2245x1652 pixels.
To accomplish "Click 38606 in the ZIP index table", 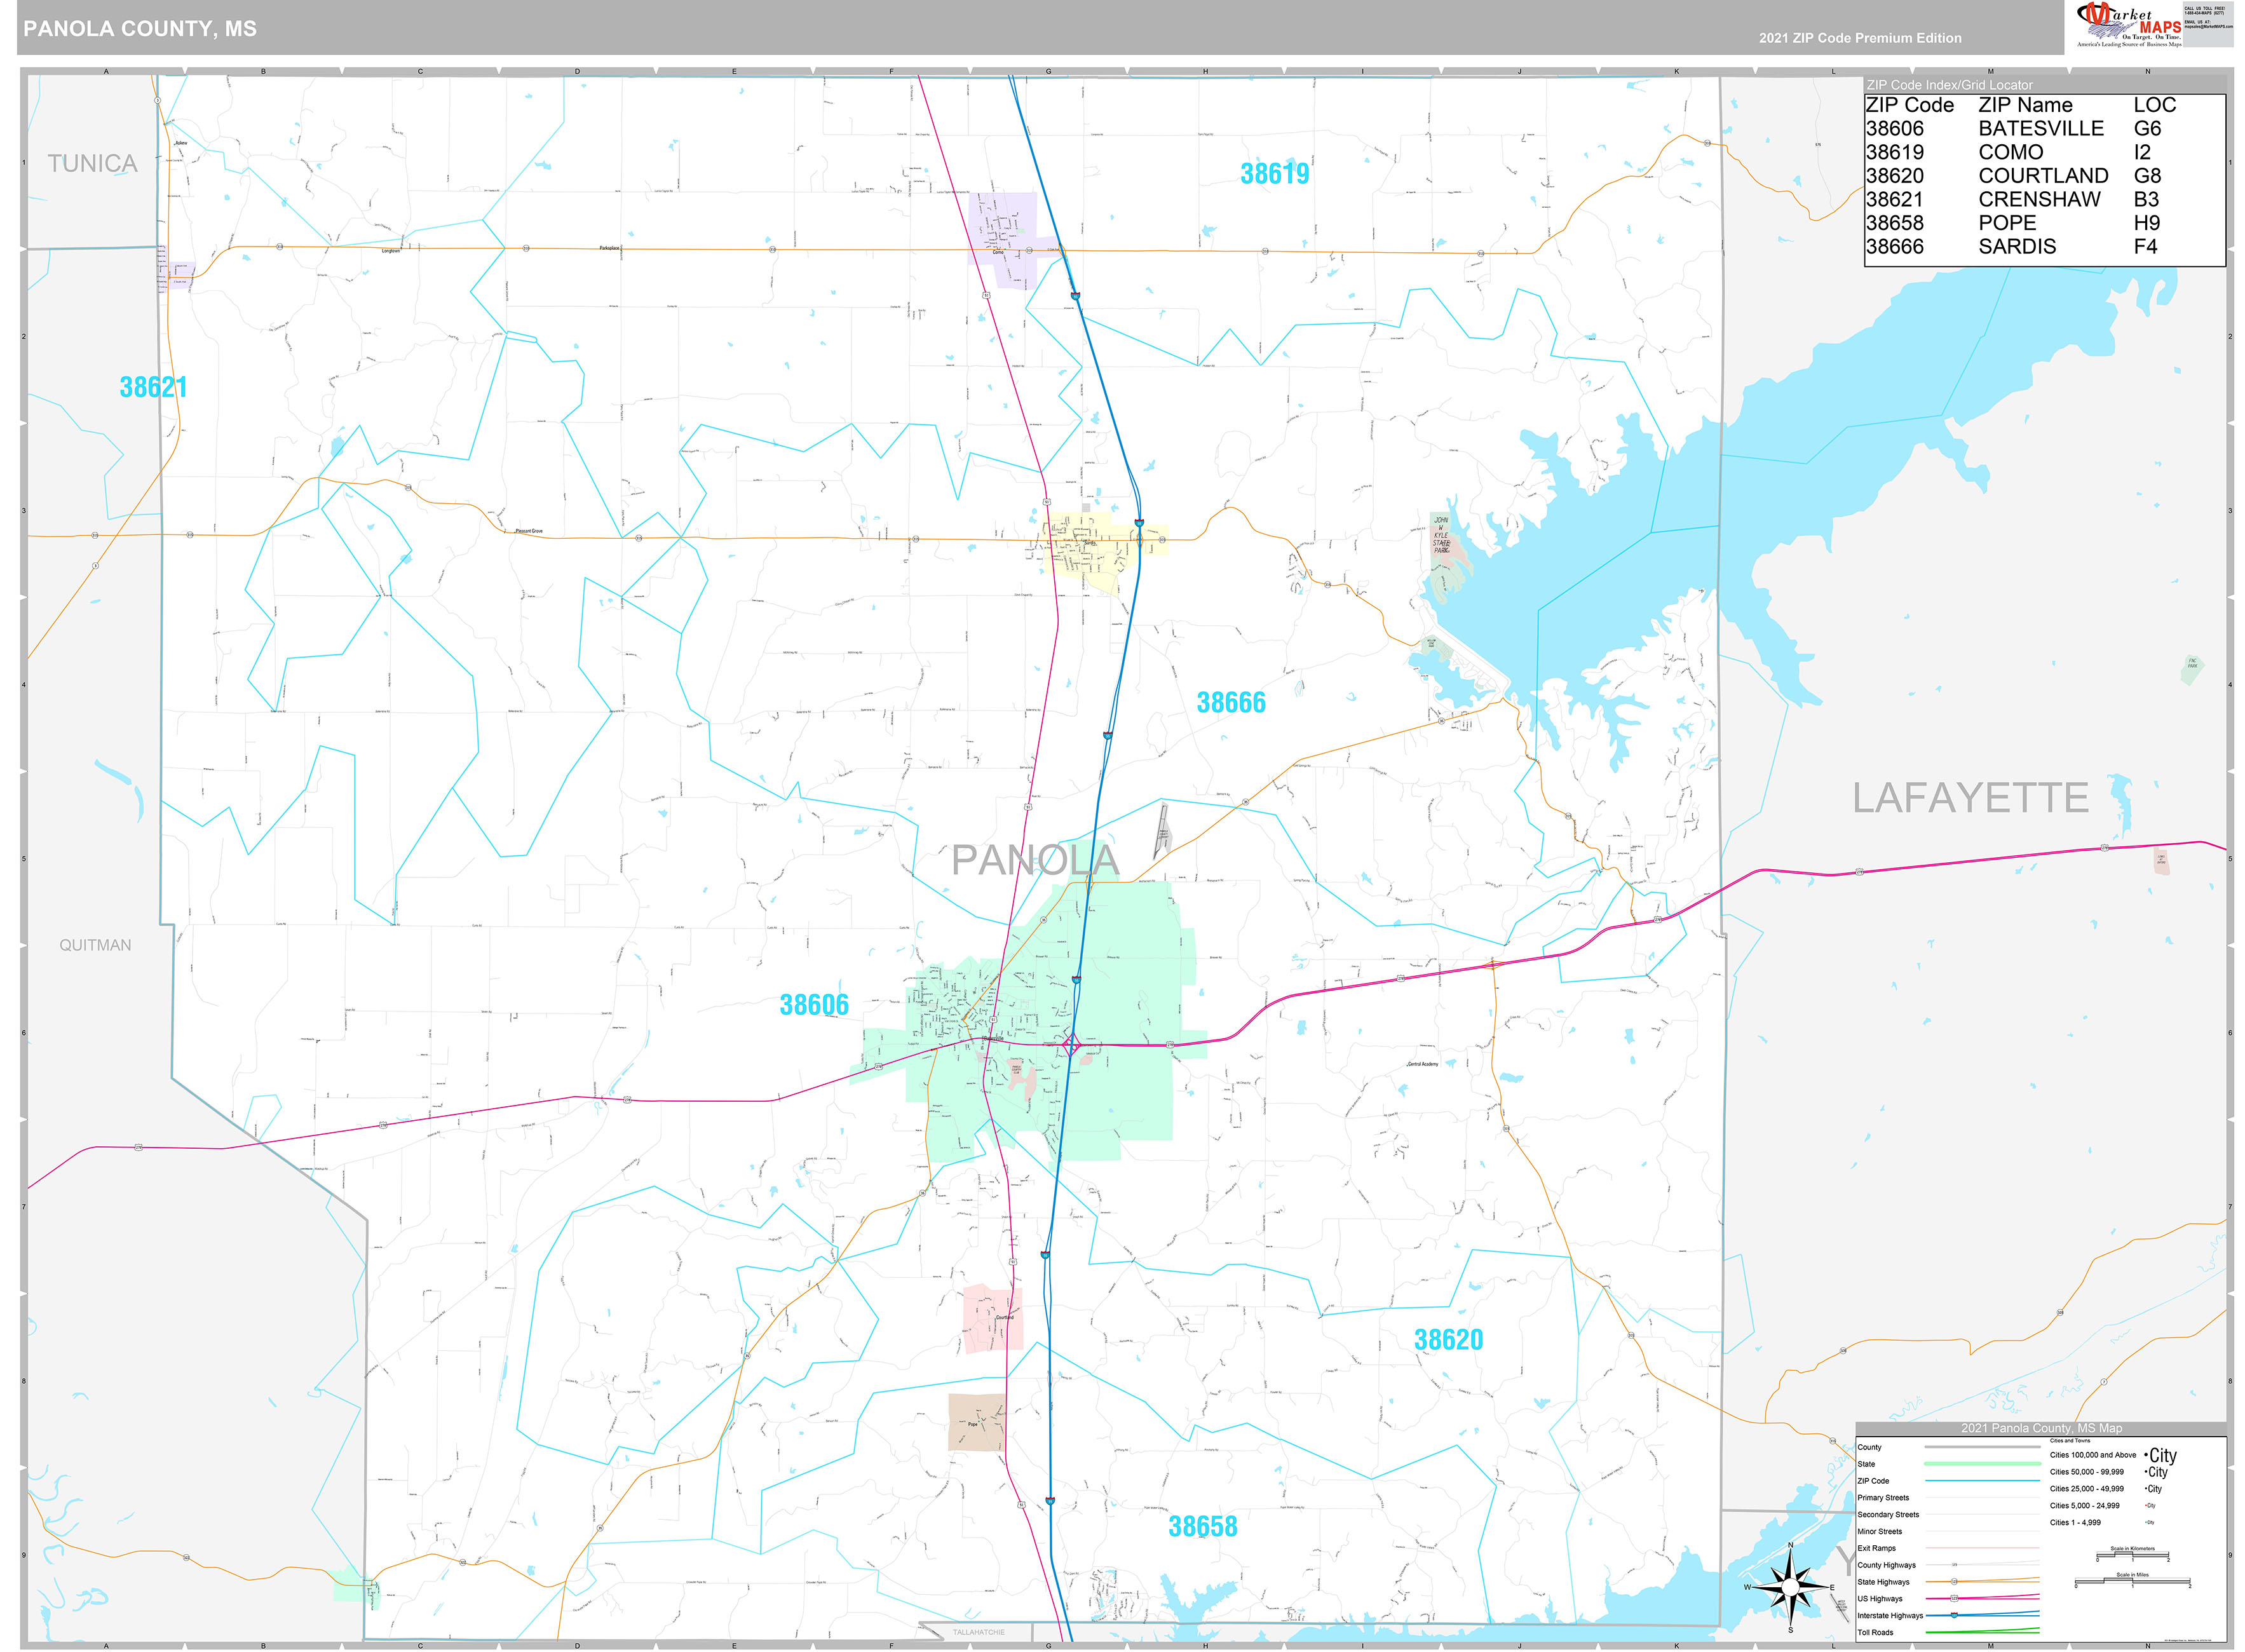I will (1895, 128).
